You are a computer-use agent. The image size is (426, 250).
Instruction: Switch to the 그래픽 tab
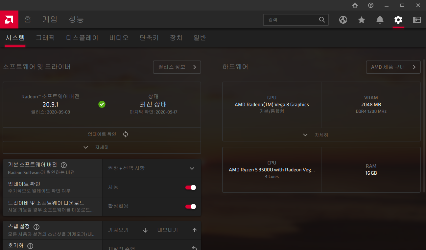45,38
